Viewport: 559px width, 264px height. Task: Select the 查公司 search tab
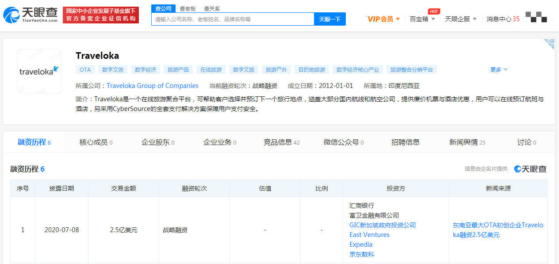pos(163,8)
